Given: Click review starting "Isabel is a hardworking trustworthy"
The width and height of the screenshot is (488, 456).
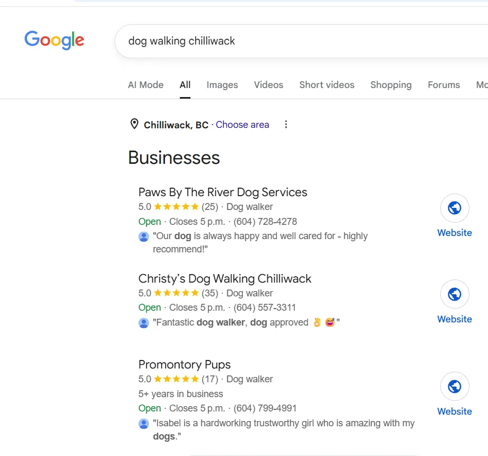Looking at the screenshot, I should (x=284, y=429).
